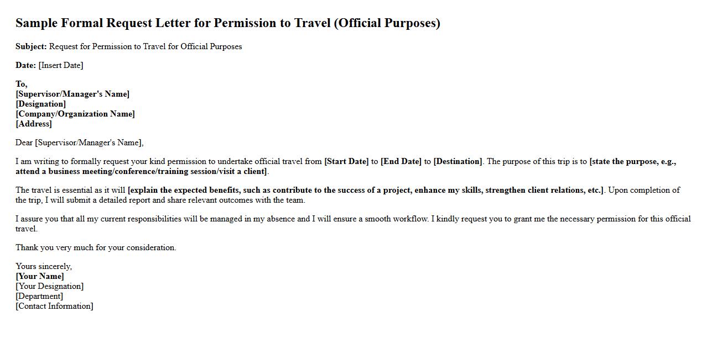Click the "Yours sincerely," closing
Image resolution: width=707 pixels, height=359 pixels.
point(44,266)
